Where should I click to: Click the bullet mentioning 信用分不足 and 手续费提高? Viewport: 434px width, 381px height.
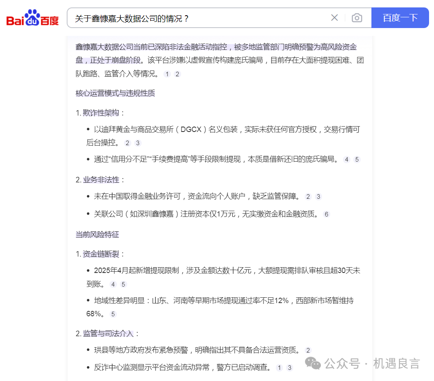(216, 159)
